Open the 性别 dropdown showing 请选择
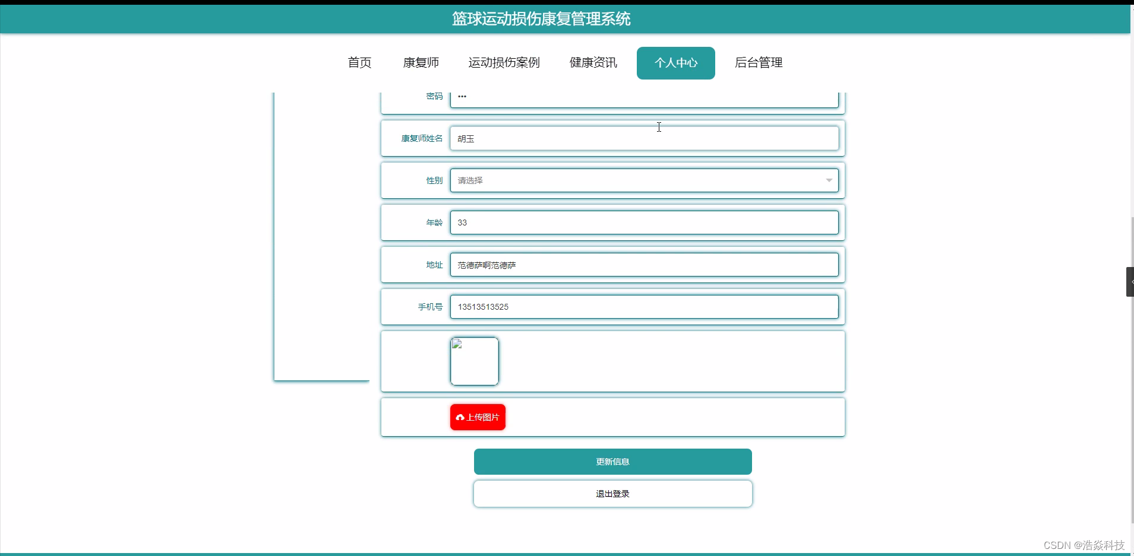The width and height of the screenshot is (1134, 556). pos(645,180)
